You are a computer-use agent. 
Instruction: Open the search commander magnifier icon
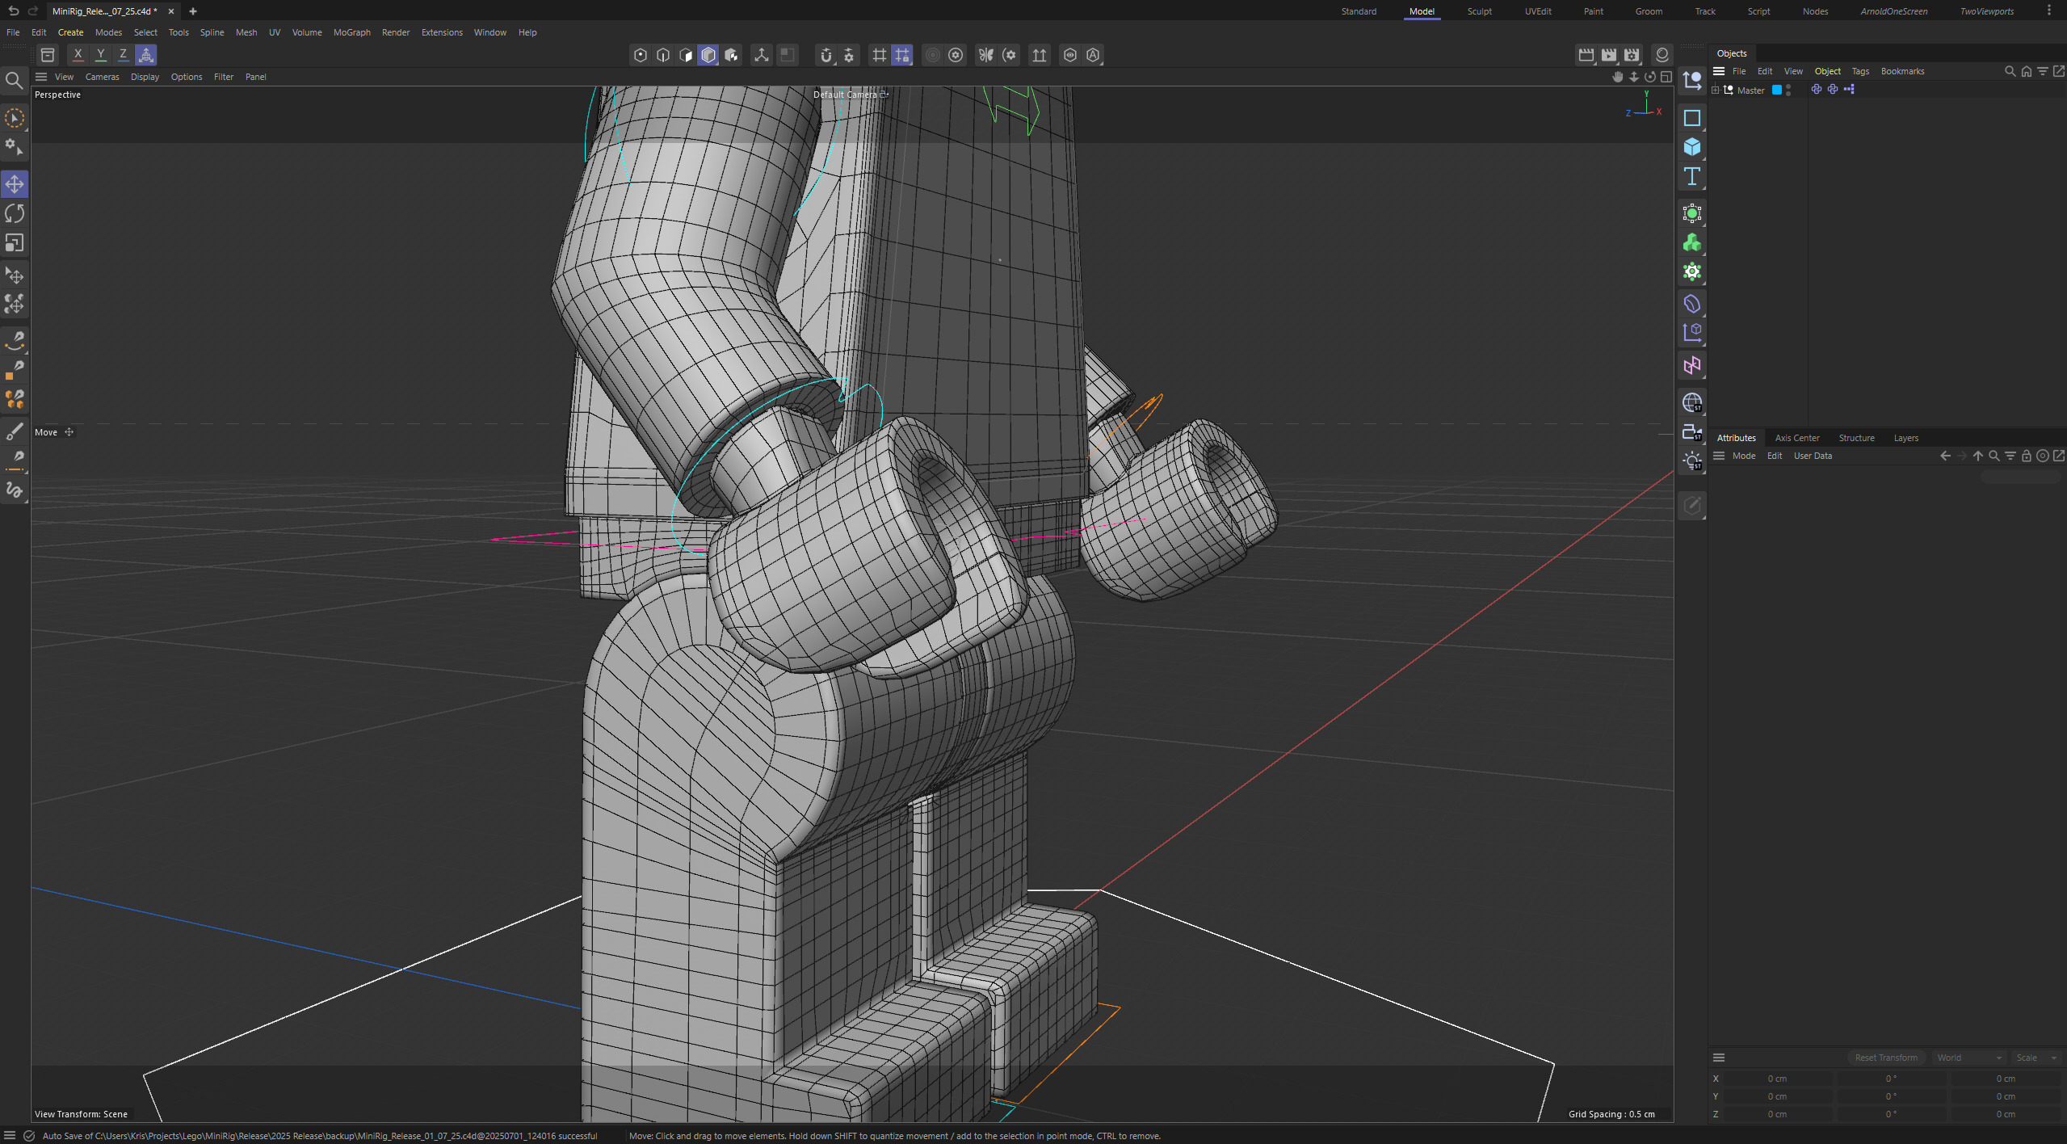[x=14, y=80]
